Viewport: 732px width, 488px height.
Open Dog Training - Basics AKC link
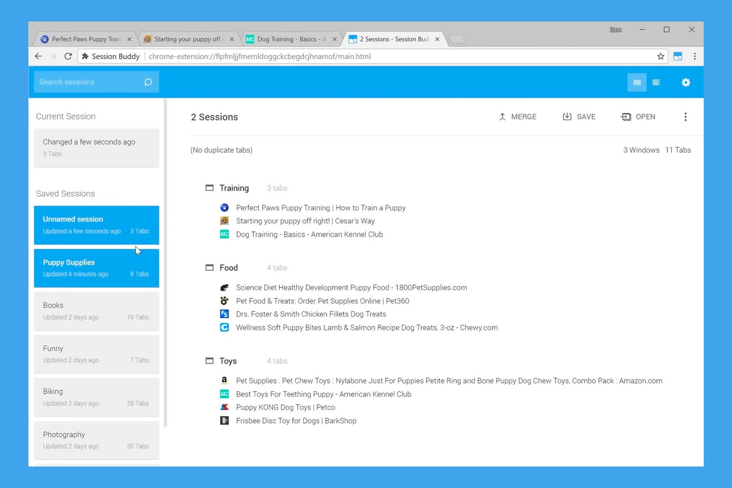[309, 234]
